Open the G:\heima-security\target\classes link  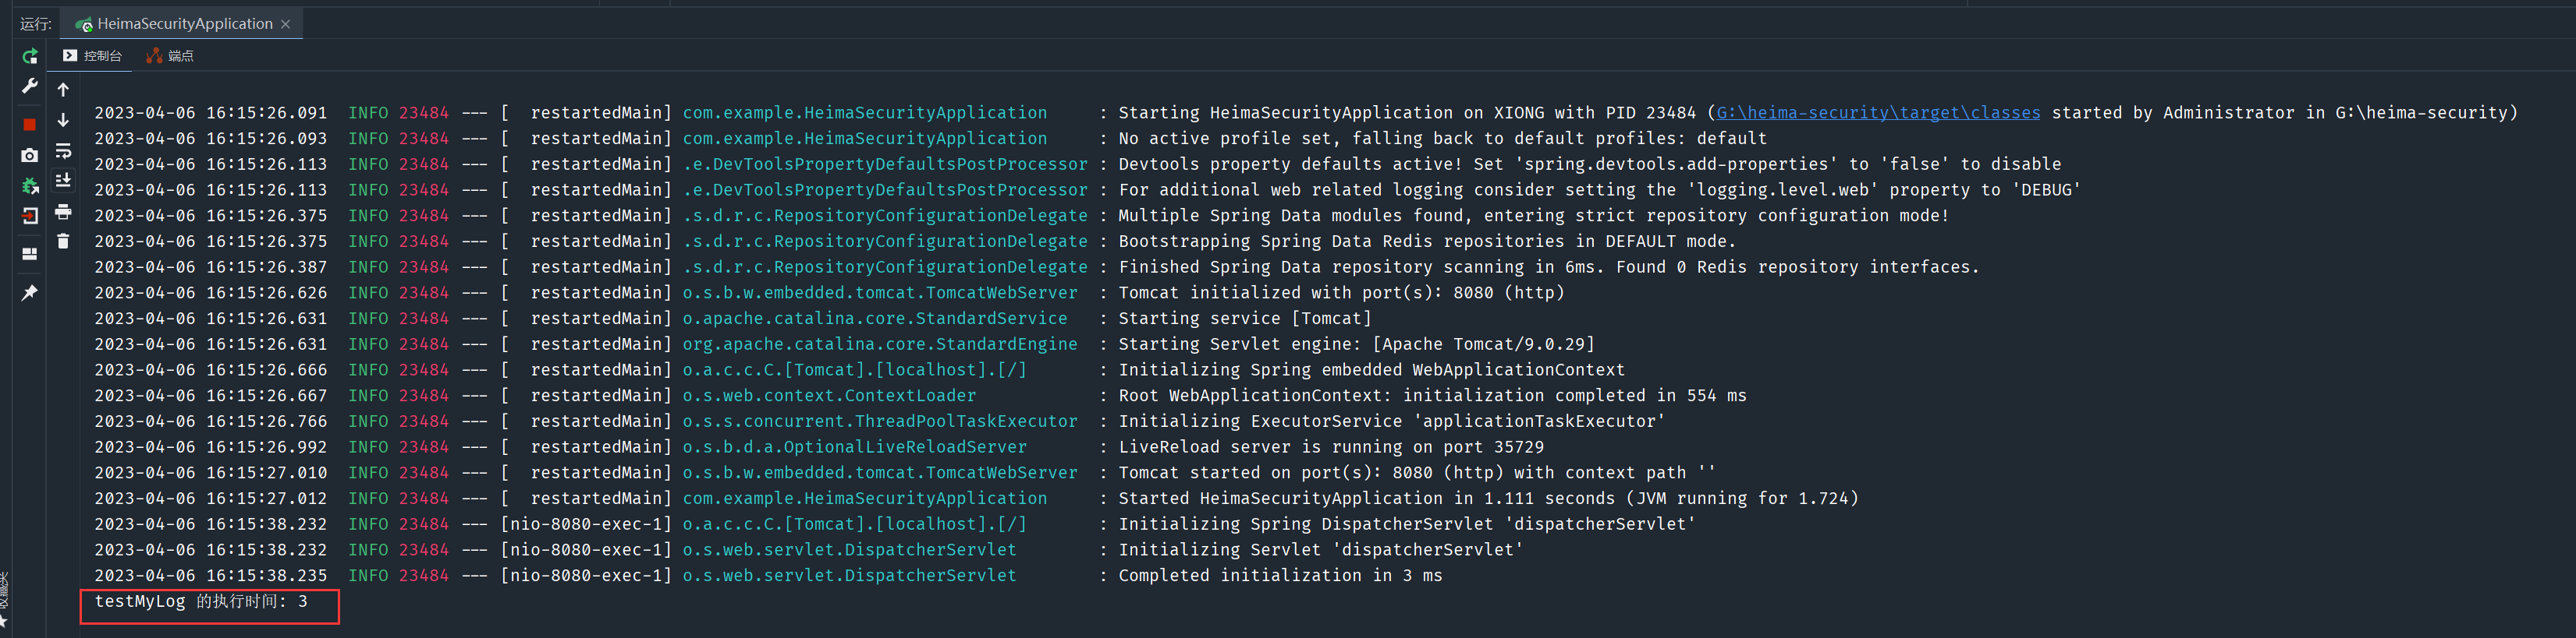click(x=1878, y=113)
